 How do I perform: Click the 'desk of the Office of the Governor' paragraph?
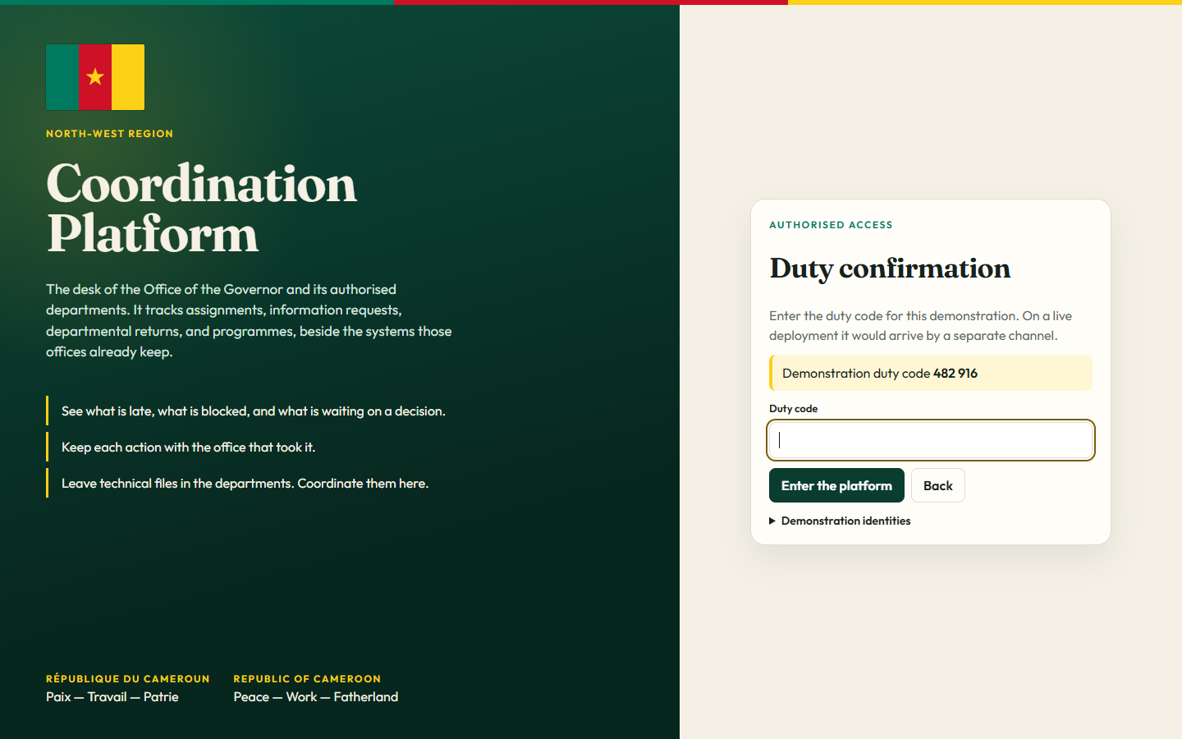(x=249, y=320)
